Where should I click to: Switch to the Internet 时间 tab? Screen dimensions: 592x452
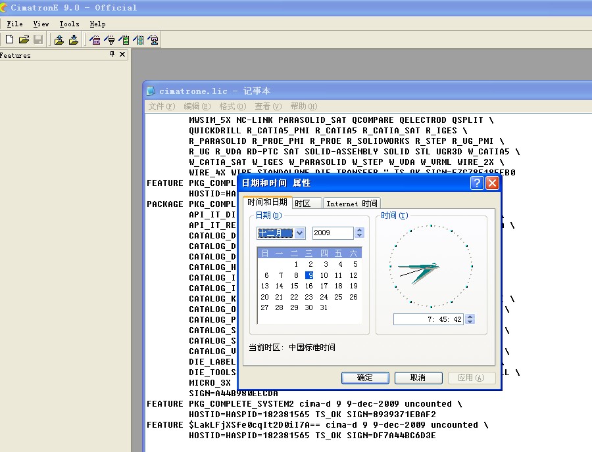point(351,204)
